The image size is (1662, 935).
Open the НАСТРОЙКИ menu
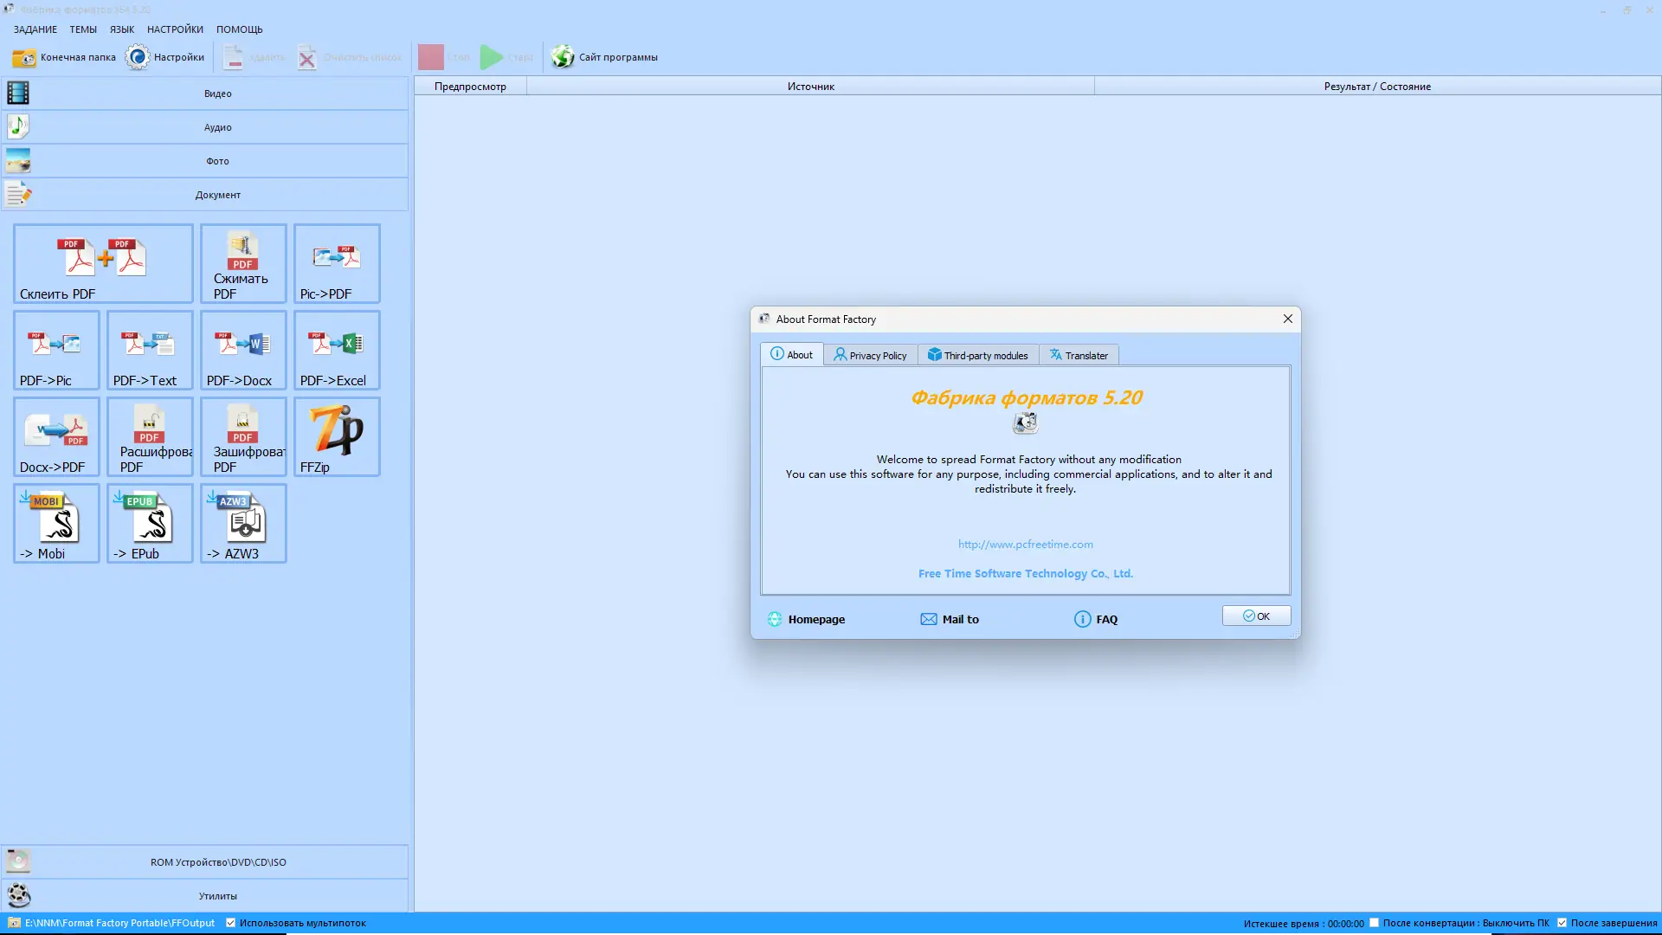175,29
